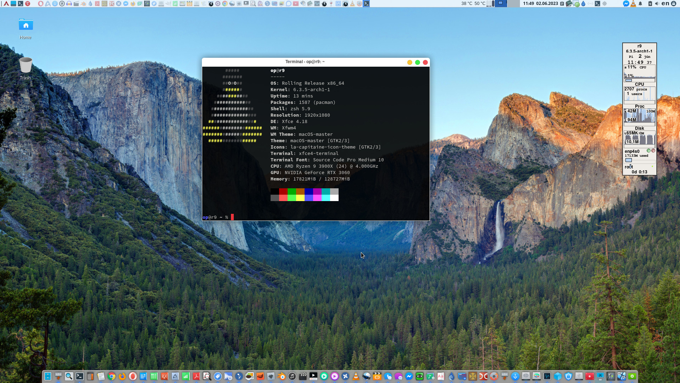Launch terminal from the top panel launcher

tap(21, 4)
